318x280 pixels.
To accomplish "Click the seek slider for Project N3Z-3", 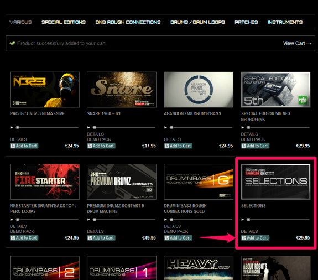I will (47, 128).
